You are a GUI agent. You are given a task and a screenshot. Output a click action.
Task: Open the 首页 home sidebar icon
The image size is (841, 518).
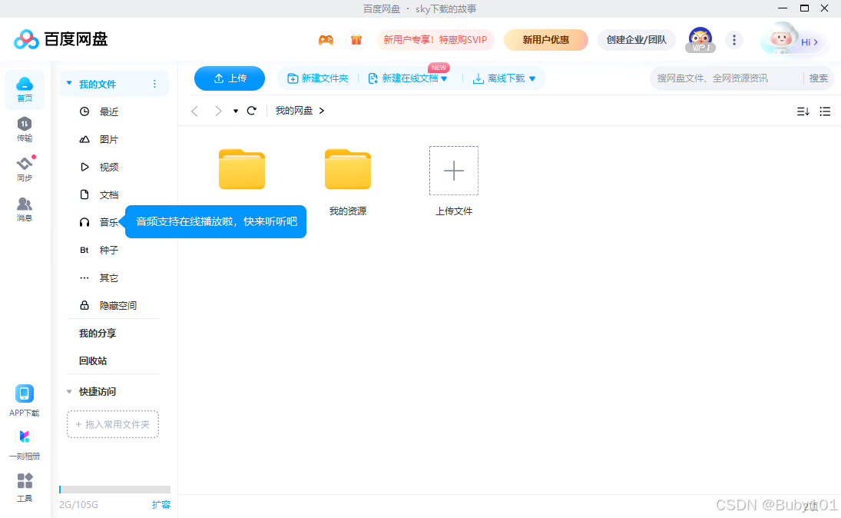(24, 90)
